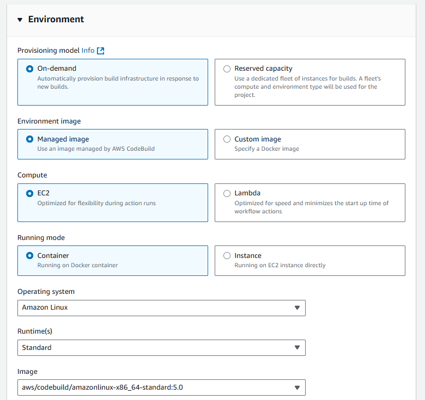
Task: Open the Provisioning model Info link
Action: 88,51
